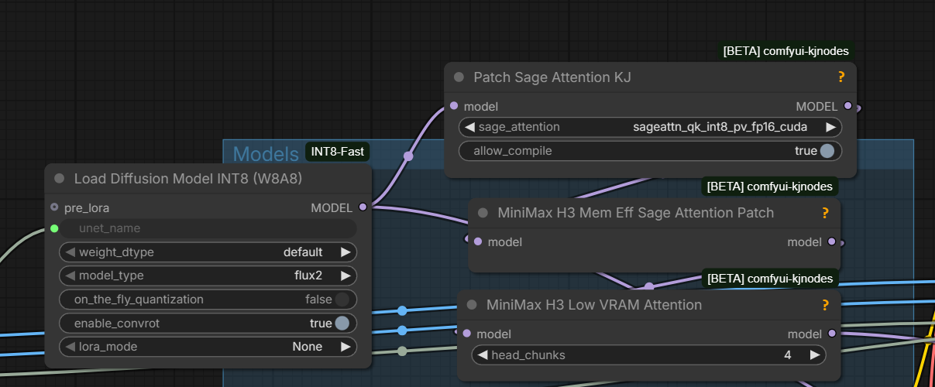Image resolution: width=935 pixels, height=387 pixels.
Task: Click the green unet_name input socket
Action: click(54, 228)
